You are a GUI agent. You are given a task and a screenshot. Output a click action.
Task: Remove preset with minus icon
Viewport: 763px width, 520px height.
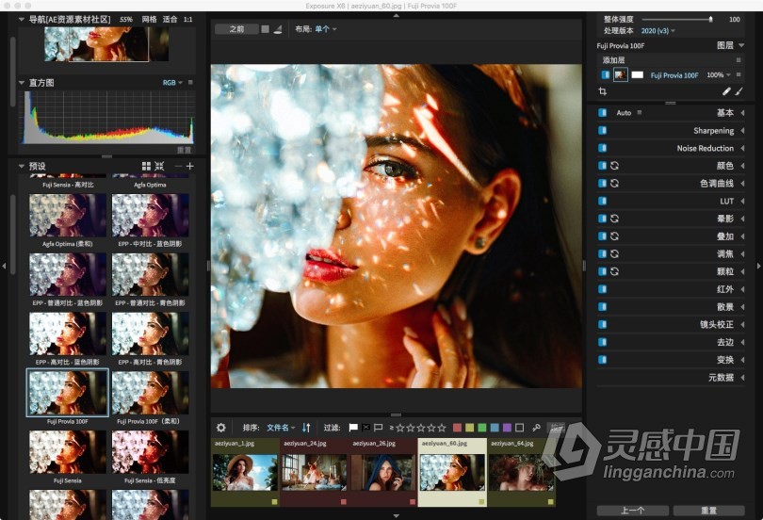(178, 167)
